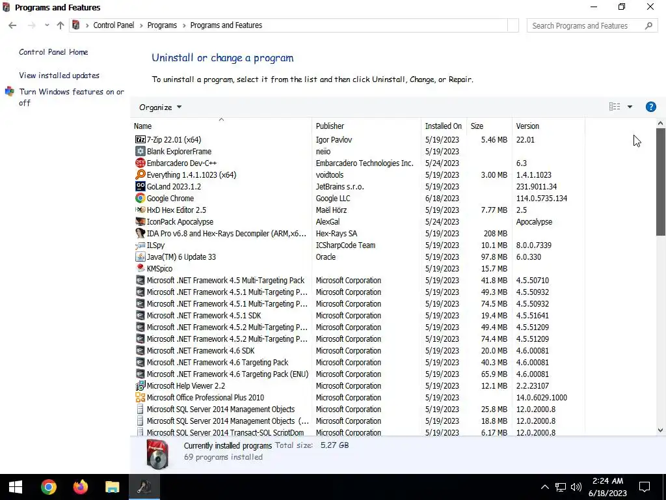
Task: Open View installed updates link
Action: 59,76
